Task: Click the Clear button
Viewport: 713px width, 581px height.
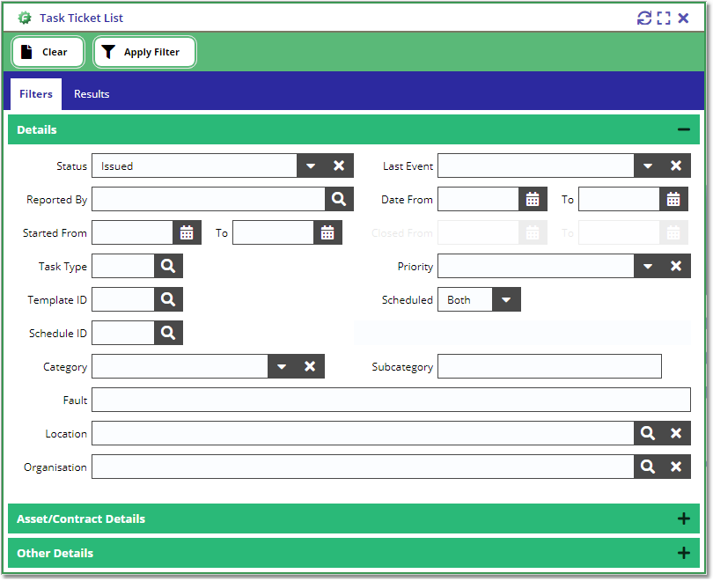Action: point(48,52)
